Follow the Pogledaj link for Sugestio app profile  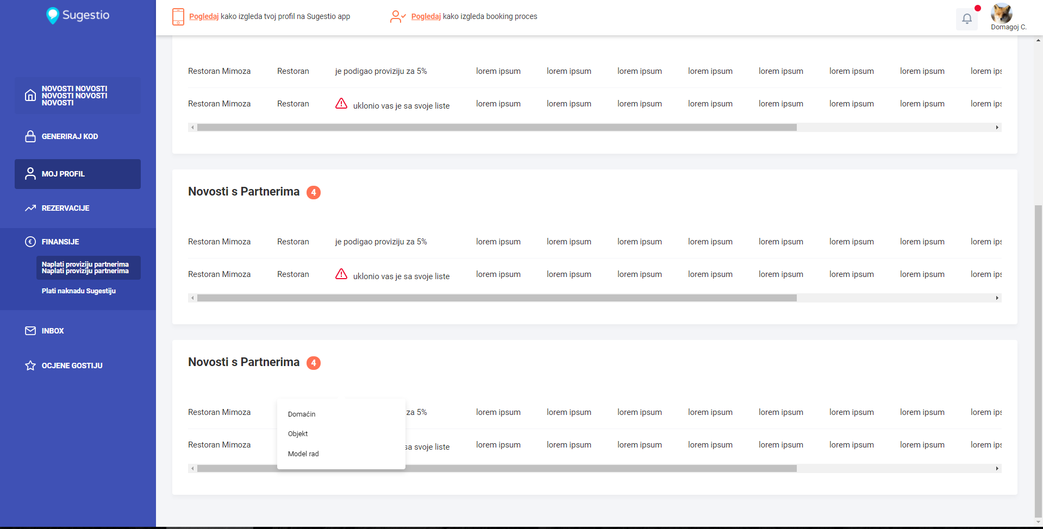pos(204,17)
